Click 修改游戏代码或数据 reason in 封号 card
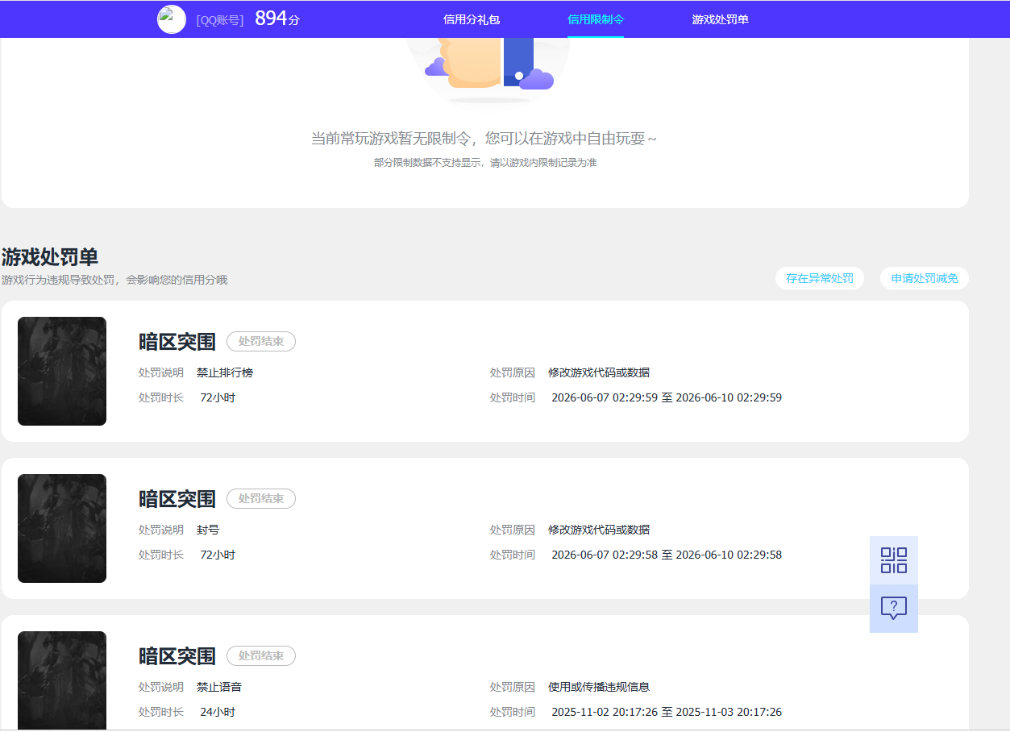 599,530
